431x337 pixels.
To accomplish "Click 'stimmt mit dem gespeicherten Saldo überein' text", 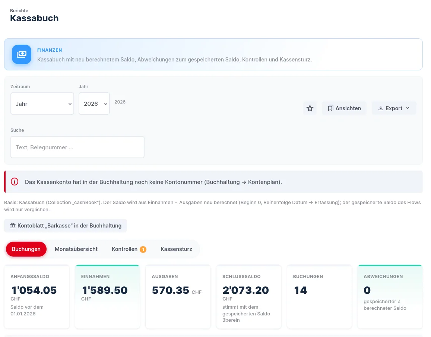I will click(x=246, y=314).
